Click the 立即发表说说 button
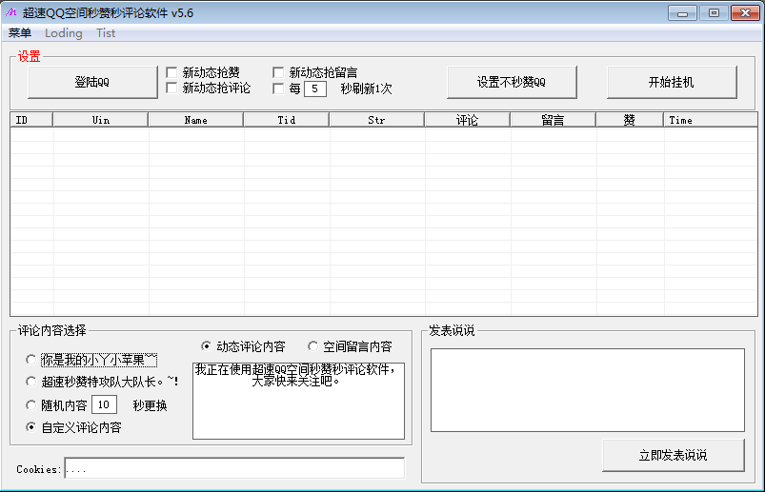Viewport: 765px width, 492px height. point(674,455)
